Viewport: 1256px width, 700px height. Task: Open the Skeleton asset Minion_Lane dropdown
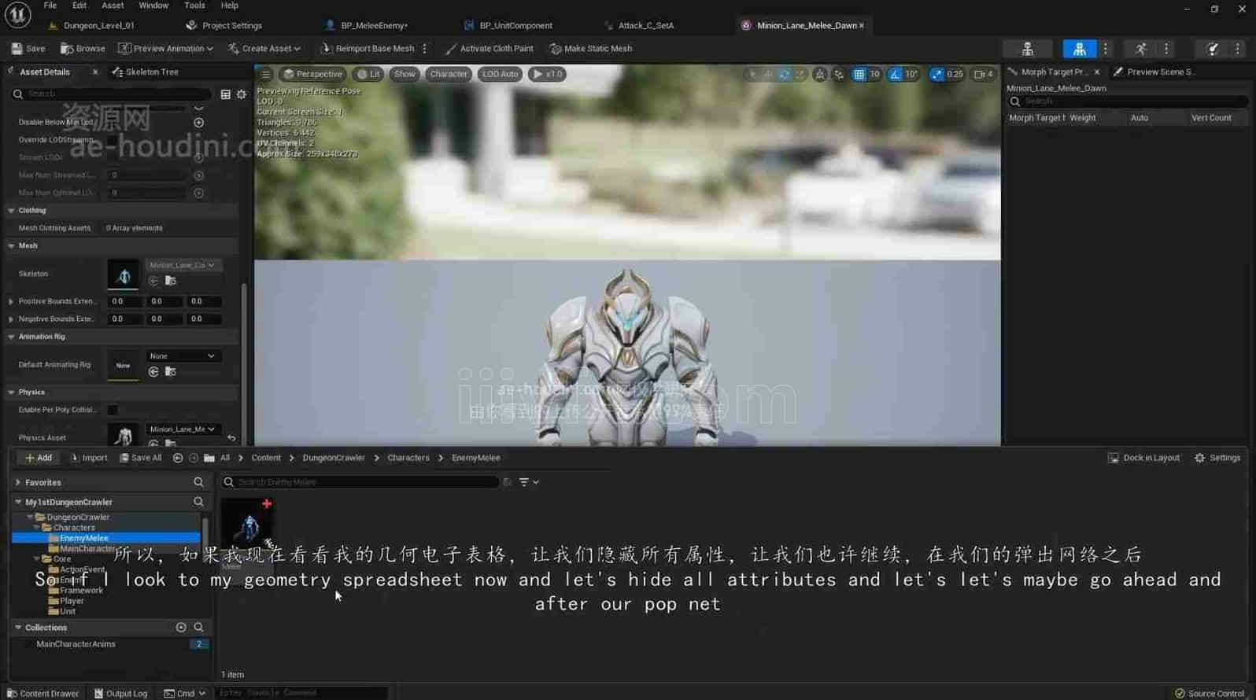tap(183, 265)
